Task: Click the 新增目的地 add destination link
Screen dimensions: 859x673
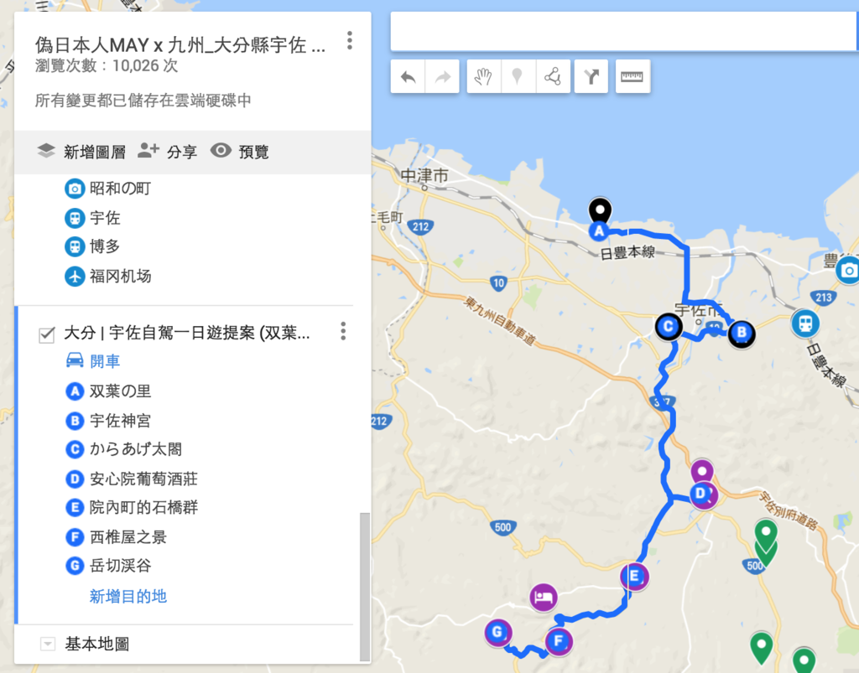Action: (128, 597)
